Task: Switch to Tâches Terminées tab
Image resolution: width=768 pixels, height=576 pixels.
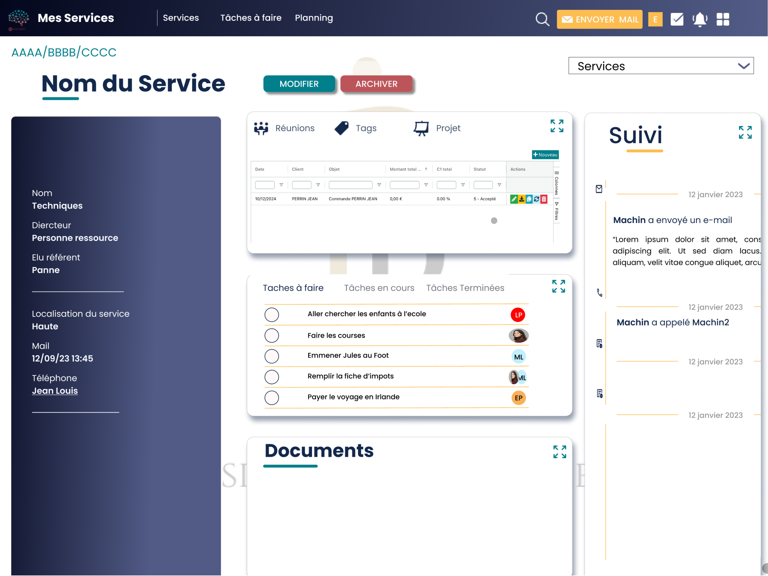Action: 465,288
